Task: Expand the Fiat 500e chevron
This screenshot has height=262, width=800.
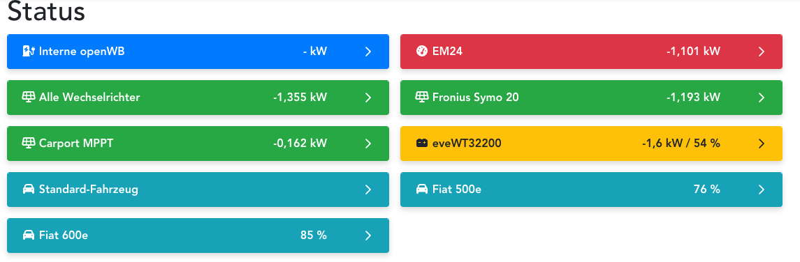Action: (762, 190)
